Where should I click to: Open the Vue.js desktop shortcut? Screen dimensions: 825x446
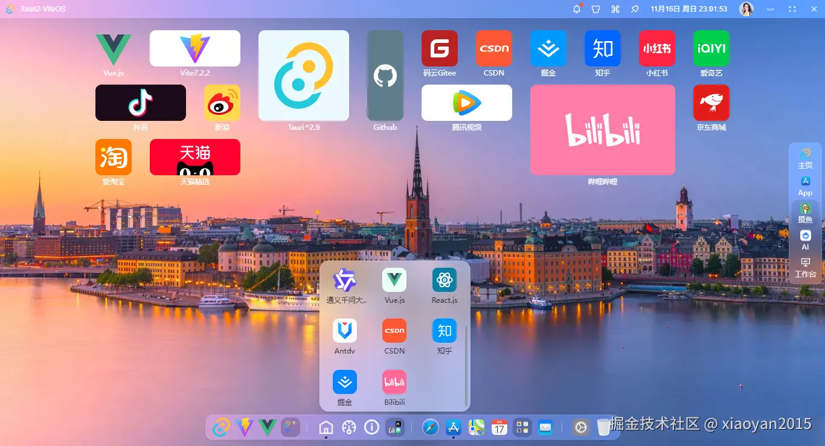114,49
